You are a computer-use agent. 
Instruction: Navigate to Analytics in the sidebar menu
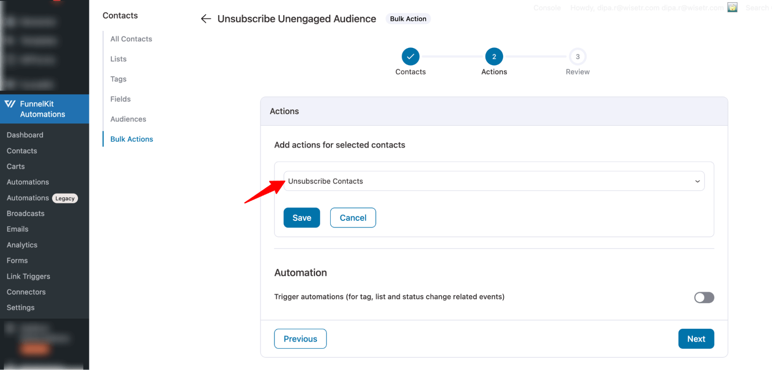coord(22,245)
